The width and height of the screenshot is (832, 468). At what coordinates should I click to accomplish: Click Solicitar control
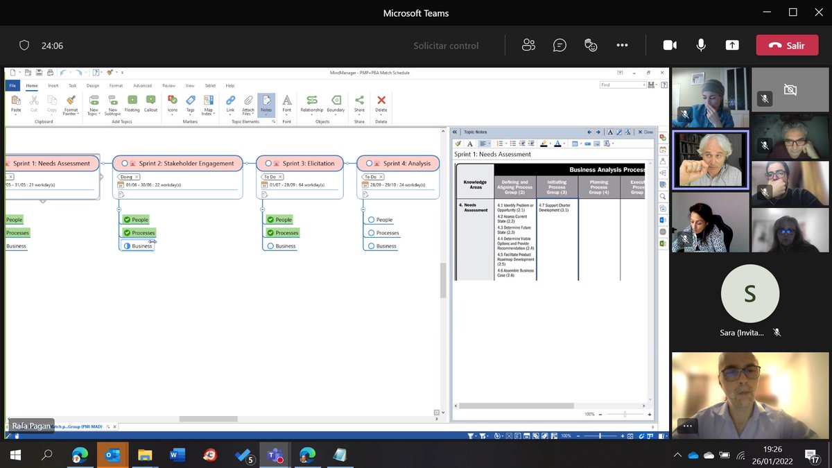click(446, 46)
